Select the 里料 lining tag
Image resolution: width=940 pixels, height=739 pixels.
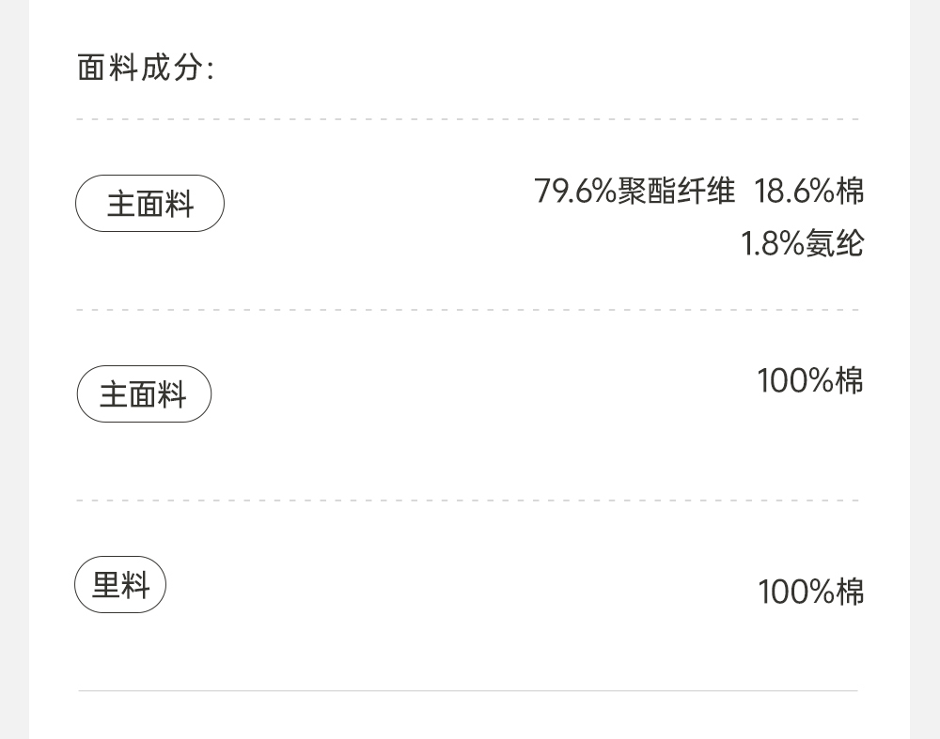point(120,585)
